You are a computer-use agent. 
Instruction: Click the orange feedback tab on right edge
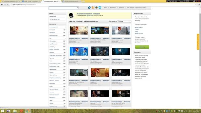tap(198, 42)
